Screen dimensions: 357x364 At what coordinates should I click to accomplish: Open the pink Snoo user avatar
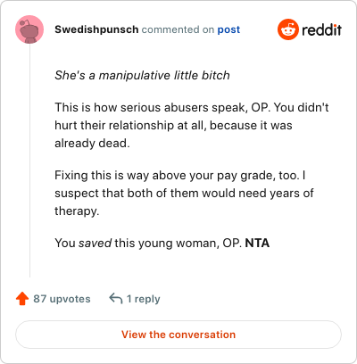(29, 29)
